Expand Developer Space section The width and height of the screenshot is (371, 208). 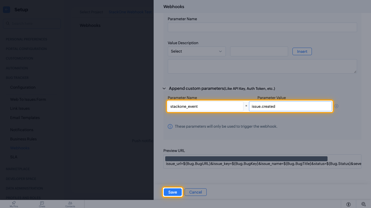21,179
